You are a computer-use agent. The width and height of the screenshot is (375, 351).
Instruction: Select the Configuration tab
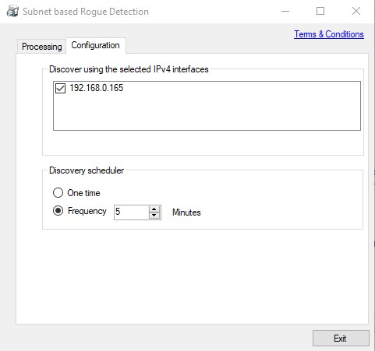pyautogui.click(x=96, y=45)
